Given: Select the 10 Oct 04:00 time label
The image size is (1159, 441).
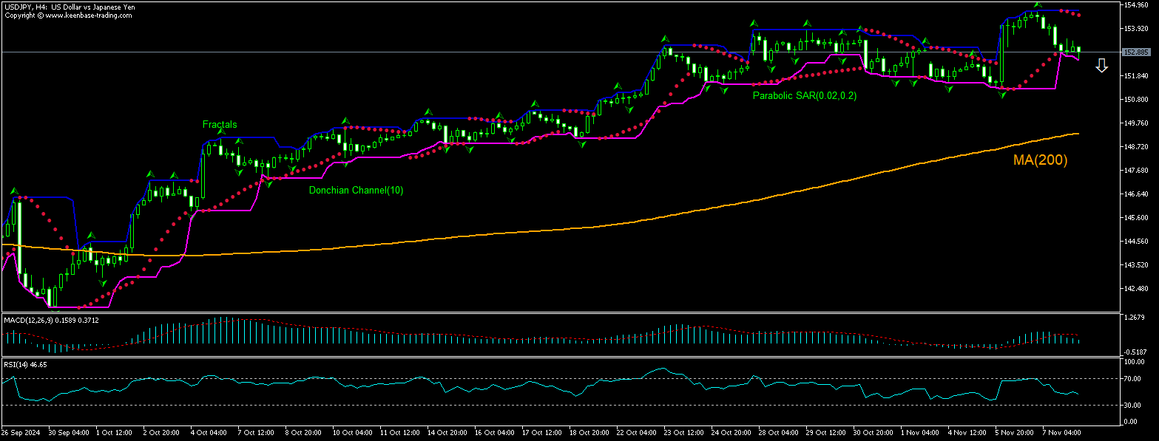Looking at the screenshot, I should click(x=352, y=431).
